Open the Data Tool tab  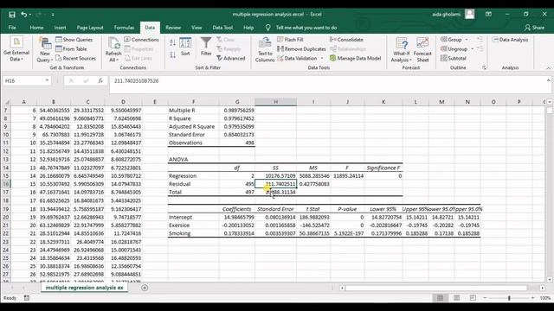222,28
